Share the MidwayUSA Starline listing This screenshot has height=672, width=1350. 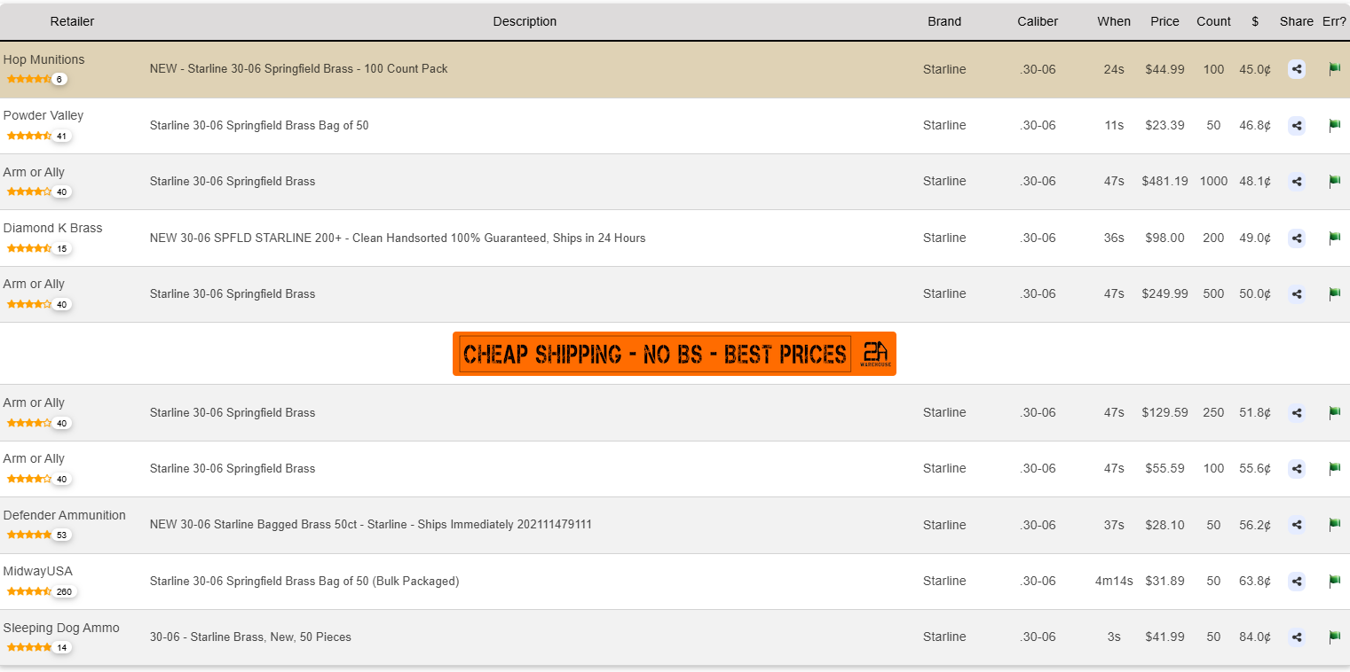[1297, 582]
